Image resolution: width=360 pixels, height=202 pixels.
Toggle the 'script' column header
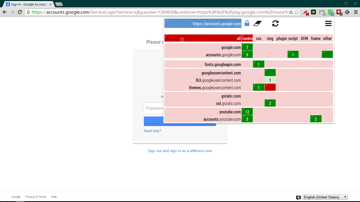(293, 38)
